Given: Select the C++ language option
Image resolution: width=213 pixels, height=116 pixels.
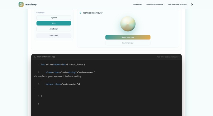Looking at the screenshot, I should point(54,23).
